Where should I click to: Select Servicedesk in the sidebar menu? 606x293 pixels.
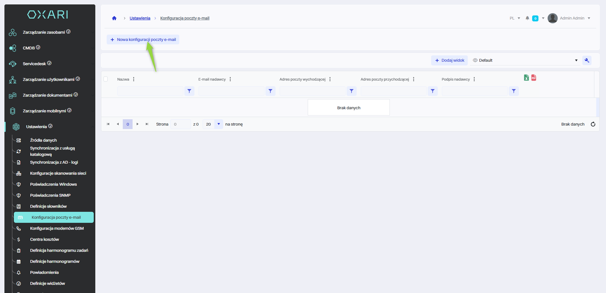[x=34, y=64]
